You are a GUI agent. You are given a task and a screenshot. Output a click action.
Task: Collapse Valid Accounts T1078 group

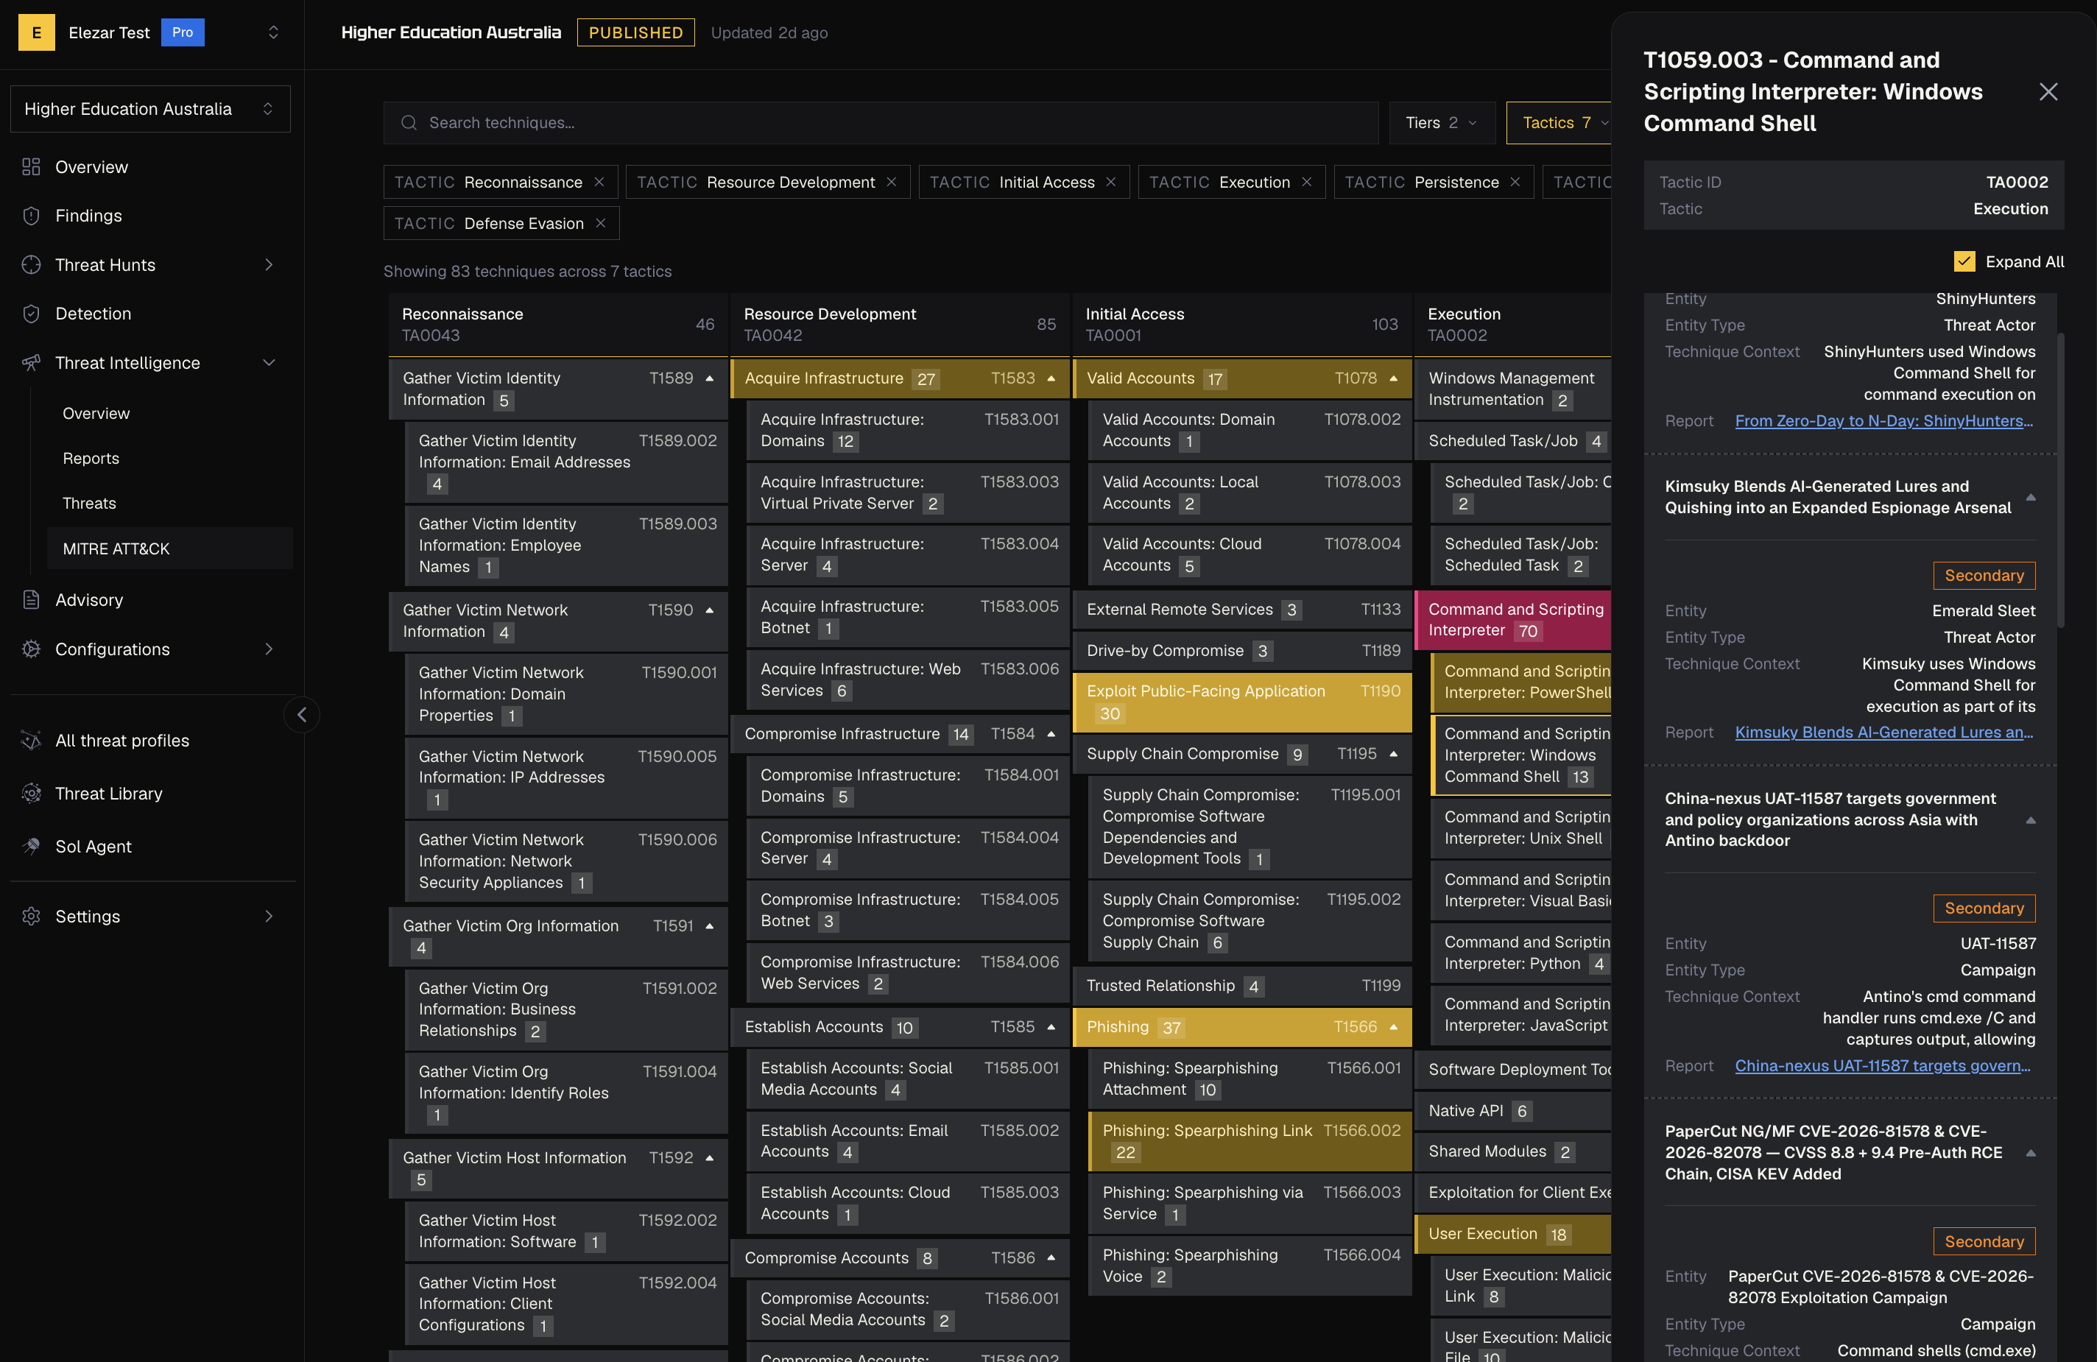pyautogui.click(x=1393, y=378)
